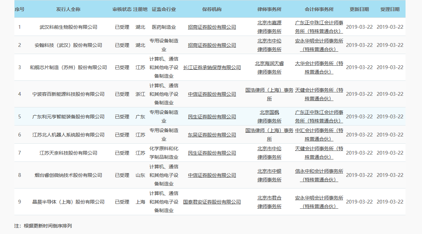Select 烟台睿创微纳技术股份有限公司 issuer name
Image resolution: width=422 pixels, height=234 pixels.
(68, 175)
